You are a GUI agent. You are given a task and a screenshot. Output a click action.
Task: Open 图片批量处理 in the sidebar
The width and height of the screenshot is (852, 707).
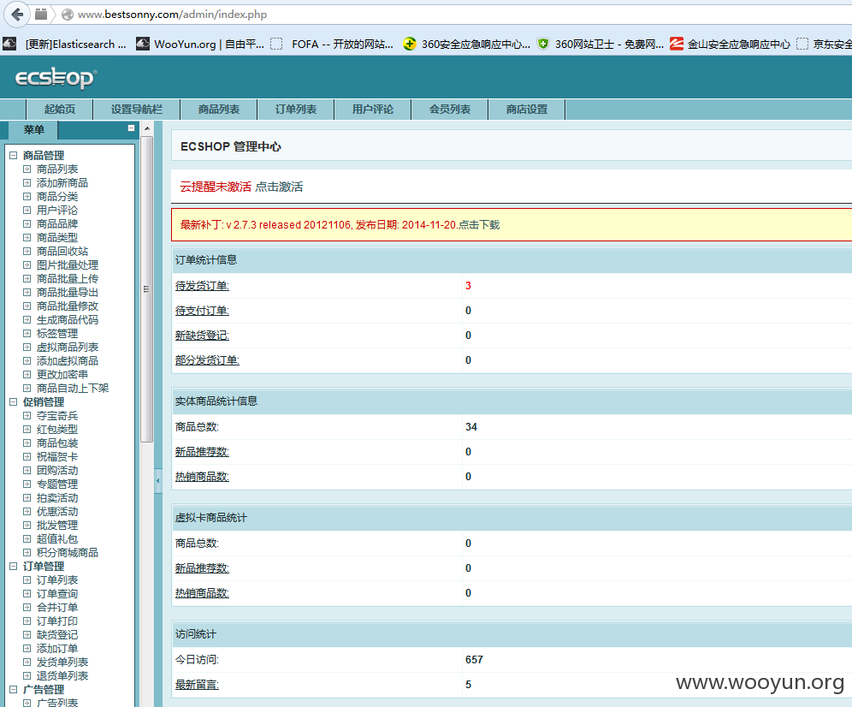[x=68, y=264]
